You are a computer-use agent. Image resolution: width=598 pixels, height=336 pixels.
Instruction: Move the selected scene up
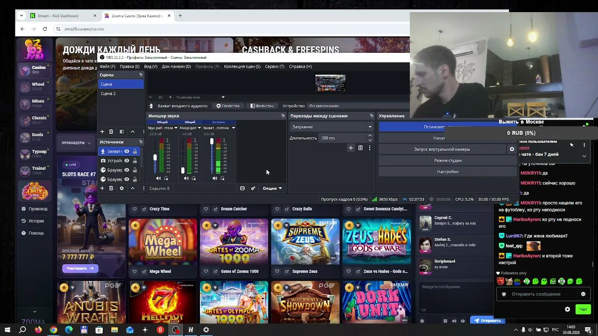[x=133, y=132]
